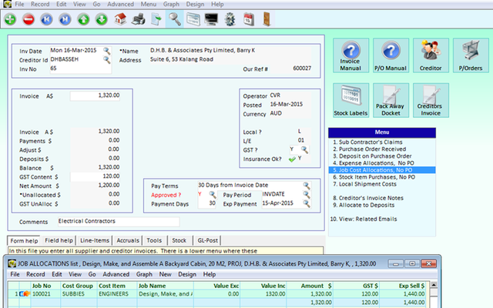Switch to the GL-Post tab
Image resolution: width=493 pixels, height=308 pixels.
(207, 240)
